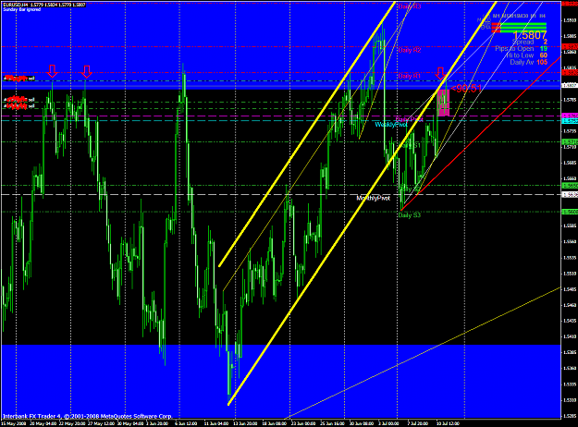Click the Sunday Bar ignored text
Screen dimensions: 578x427
point(22,9)
